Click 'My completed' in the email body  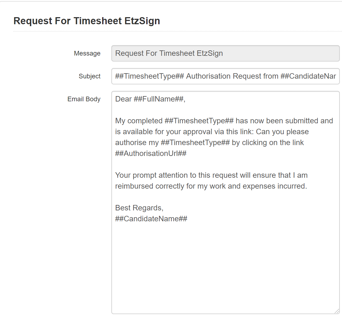click(x=139, y=121)
